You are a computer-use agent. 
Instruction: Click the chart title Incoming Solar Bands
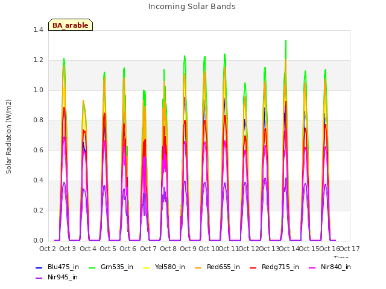192,7
